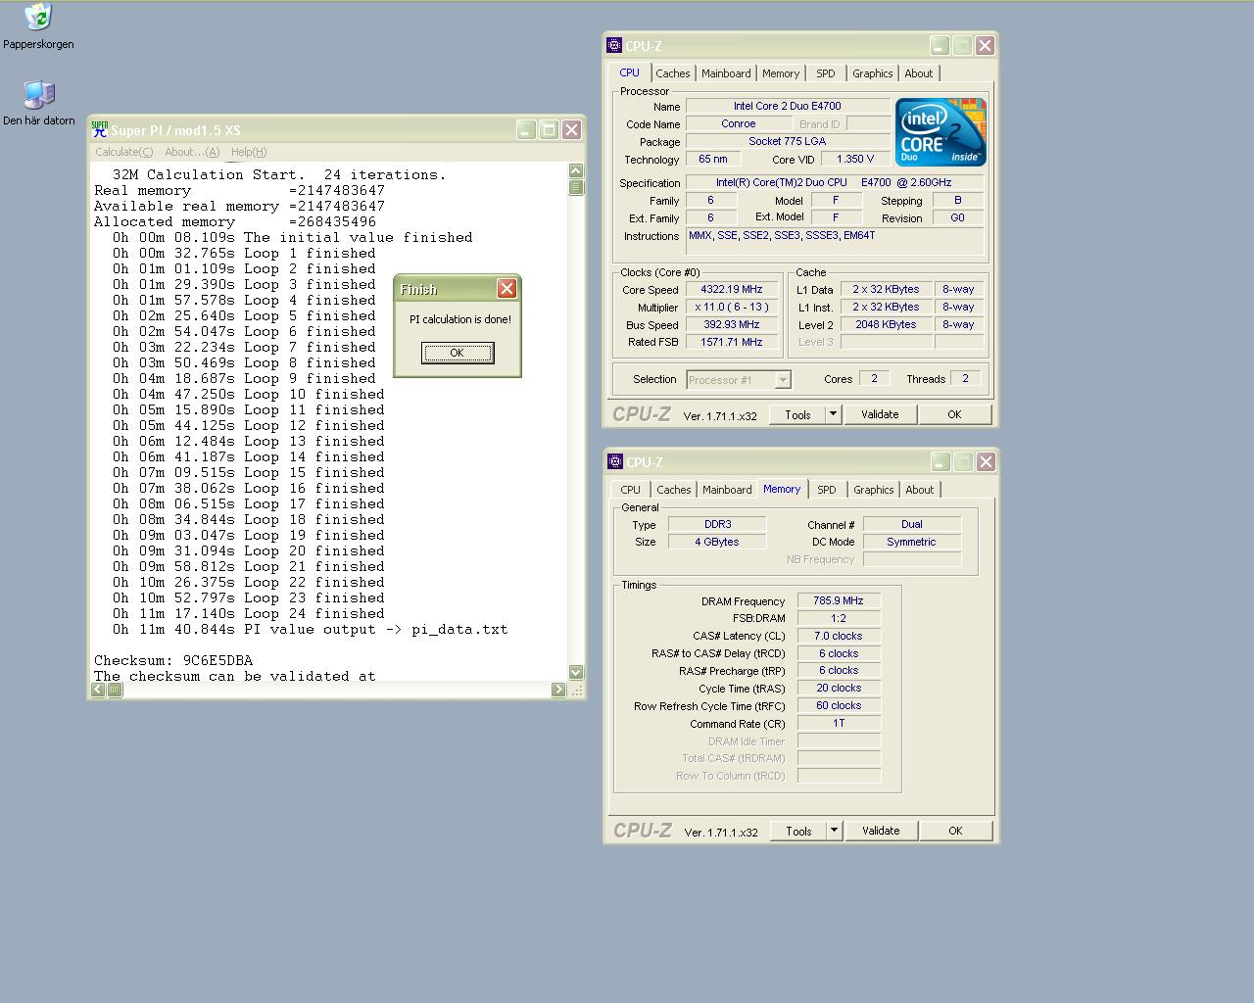Click the CAS# Latency 7.0 clocks value
Screen dimensions: 1254x1003
[839, 637]
